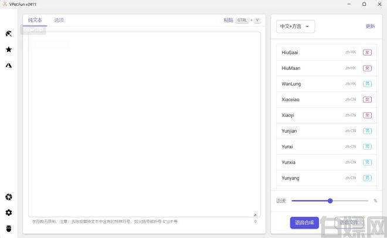This screenshot has height=238, width=387.
Task: Adjust the 语速 speech rate slider handle
Action: click(x=330, y=201)
